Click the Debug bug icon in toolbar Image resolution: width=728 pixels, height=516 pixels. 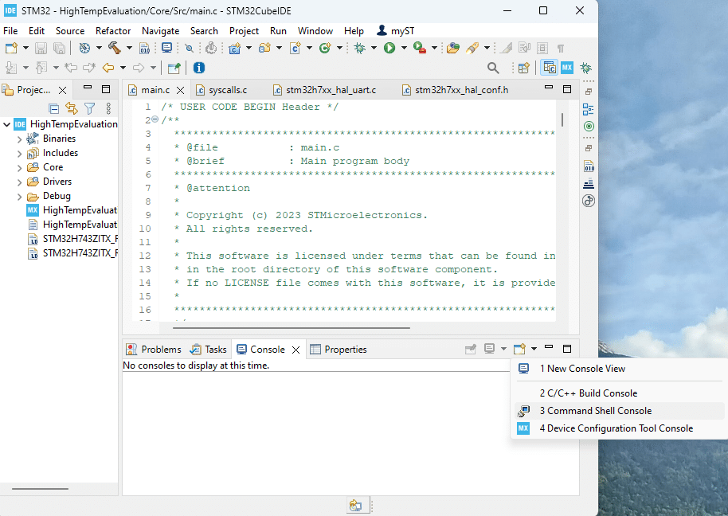coord(360,48)
